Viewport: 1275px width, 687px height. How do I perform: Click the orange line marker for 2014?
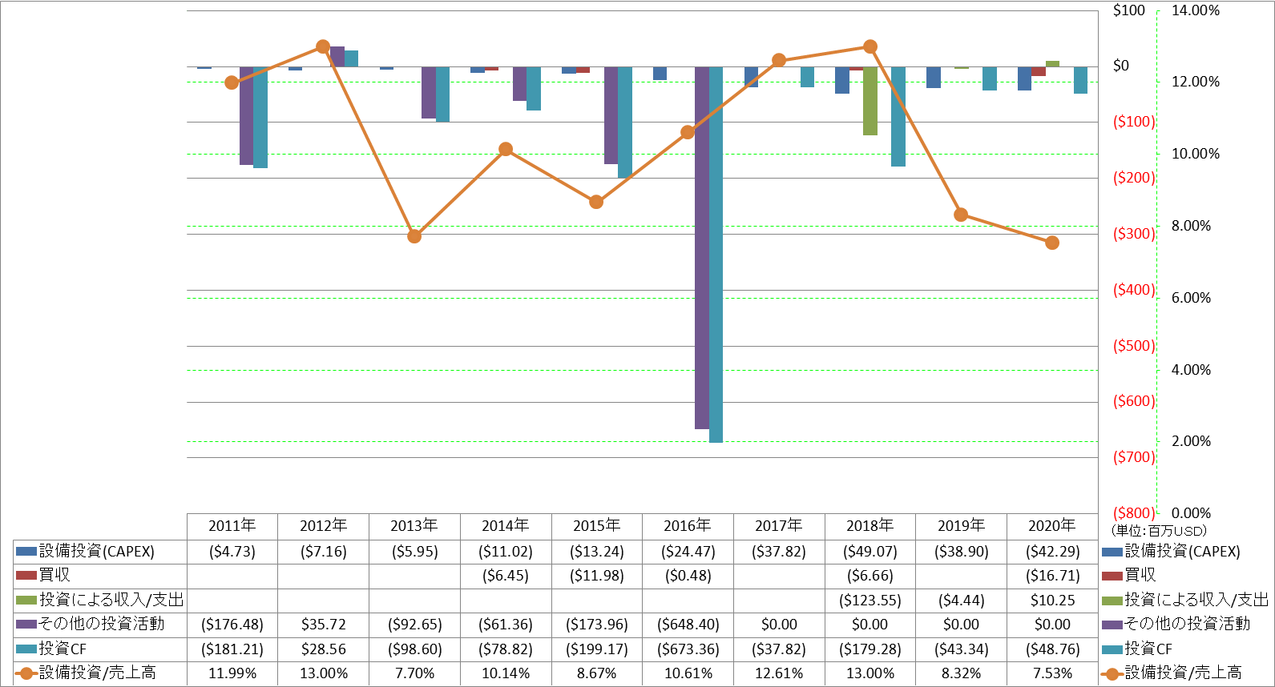pyautogui.click(x=506, y=149)
